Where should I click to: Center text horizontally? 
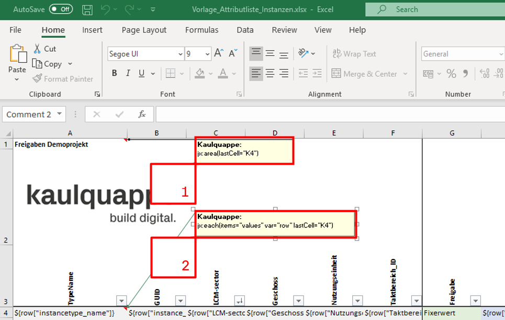point(270,74)
